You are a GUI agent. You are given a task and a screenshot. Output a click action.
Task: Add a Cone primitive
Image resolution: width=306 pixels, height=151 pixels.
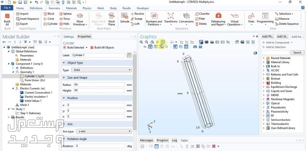pyautogui.click(x=49, y=19)
